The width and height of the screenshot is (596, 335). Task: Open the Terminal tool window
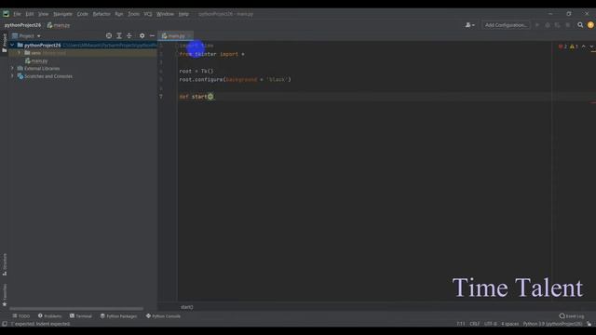point(81,316)
